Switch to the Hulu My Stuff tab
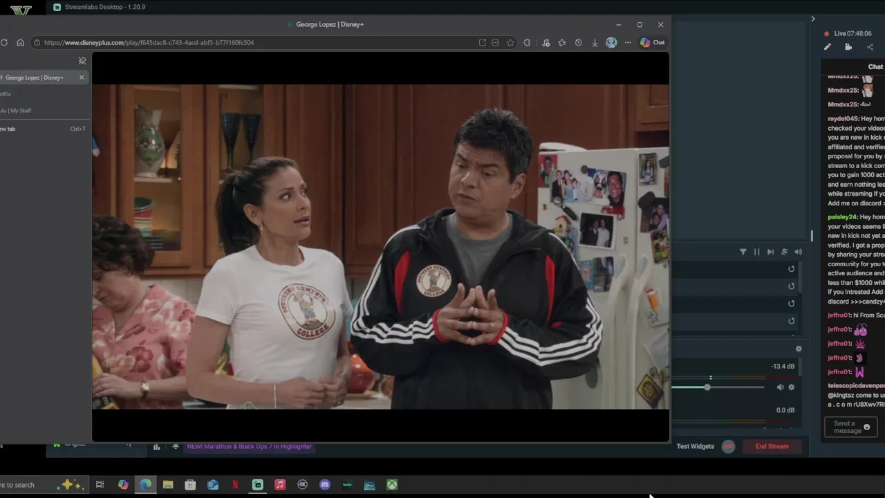The width and height of the screenshot is (885, 498). coord(43,111)
